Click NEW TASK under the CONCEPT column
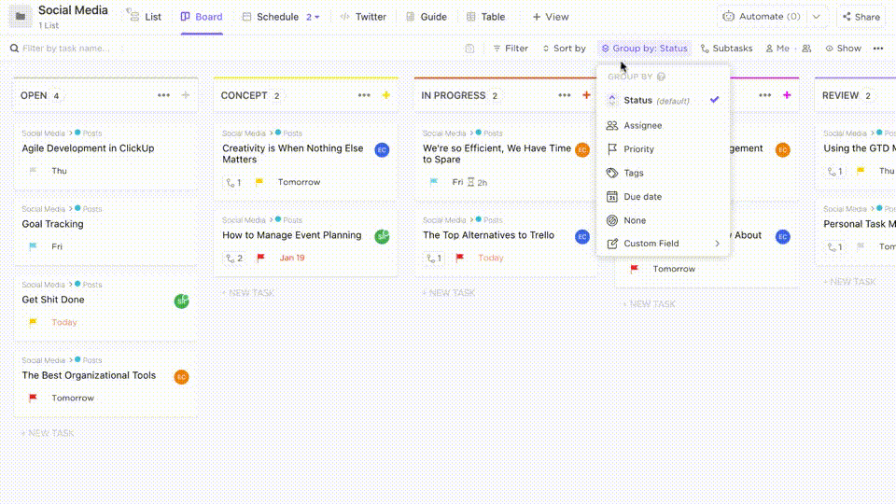The height and width of the screenshot is (504, 896). (248, 292)
